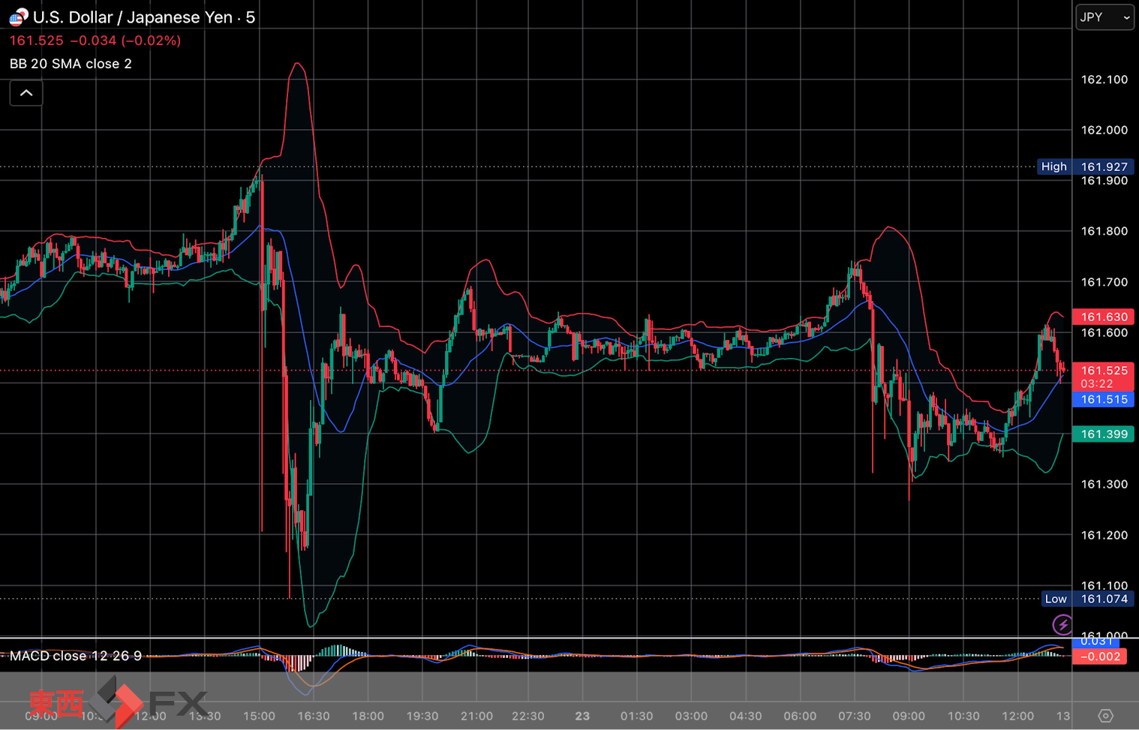Open chart settings hexagon icon at bottom right
Image resolution: width=1139 pixels, height=730 pixels.
click(x=1105, y=716)
